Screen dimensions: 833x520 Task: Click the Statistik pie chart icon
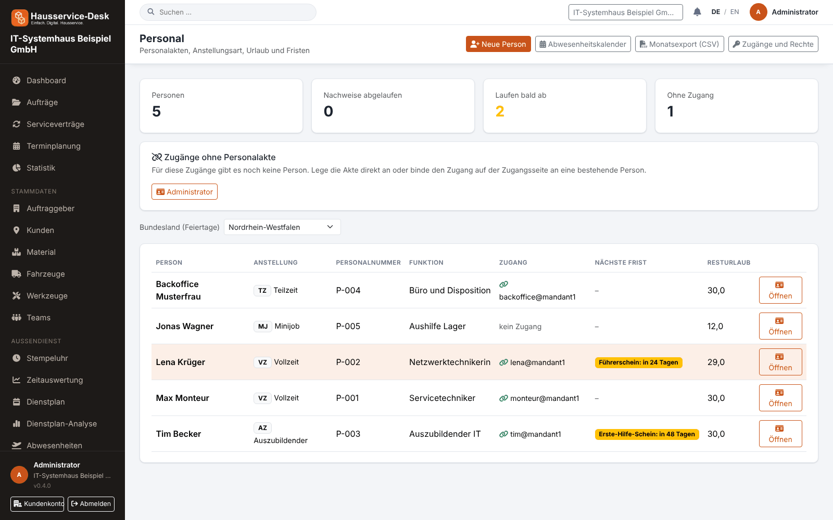17,168
